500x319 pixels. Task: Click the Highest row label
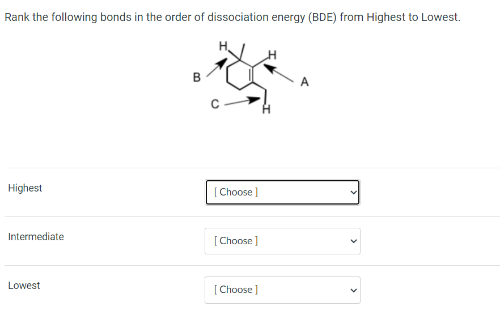tap(25, 188)
